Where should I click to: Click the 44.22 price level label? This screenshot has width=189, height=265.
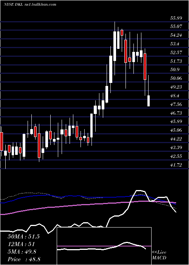click(176, 139)
